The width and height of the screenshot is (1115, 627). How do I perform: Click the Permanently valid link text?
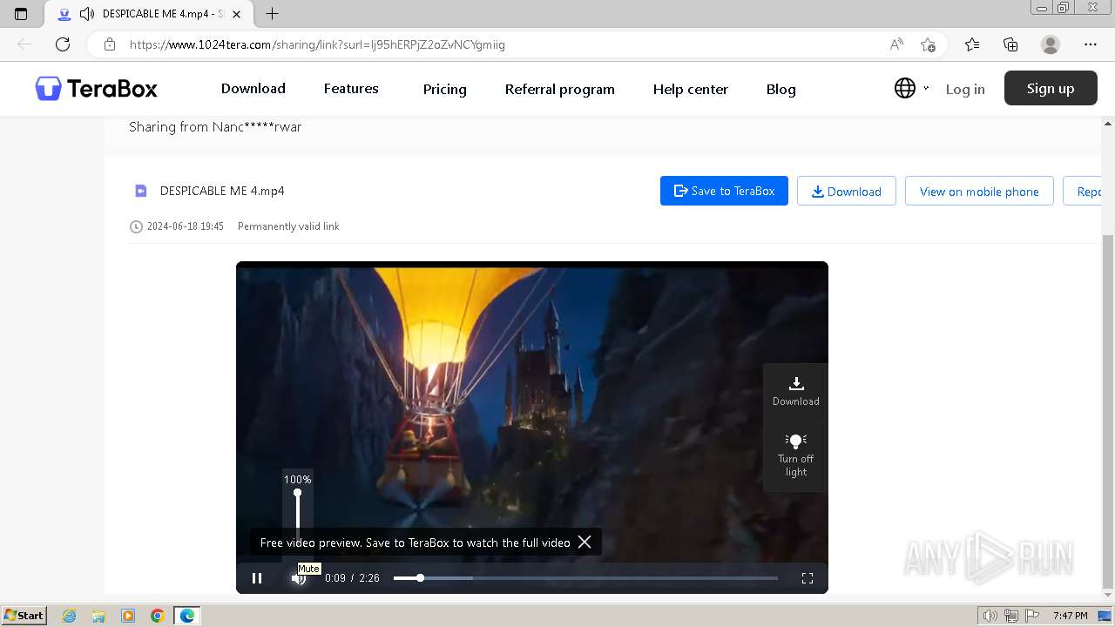click(288, 226)
